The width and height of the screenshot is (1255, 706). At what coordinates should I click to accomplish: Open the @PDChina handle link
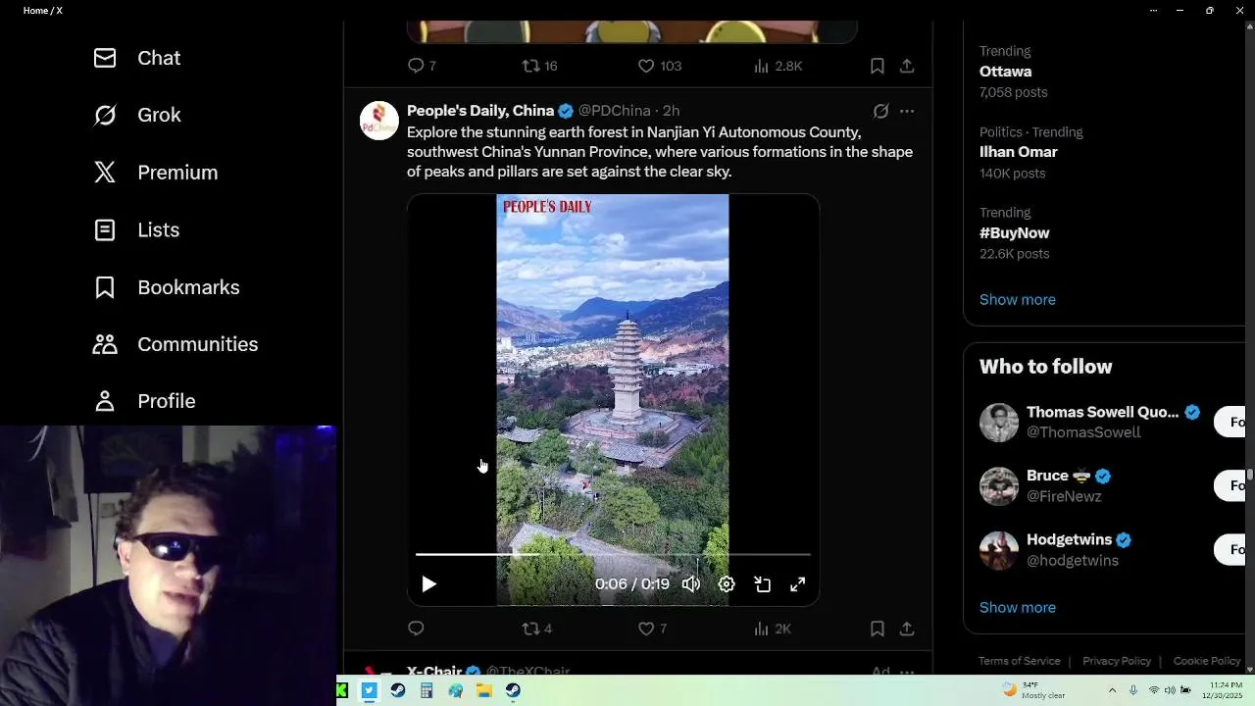[614, 111]
